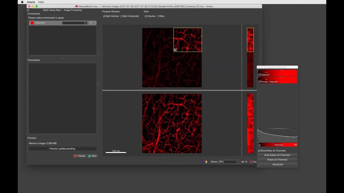Uncheck Preview : Channel1 checkbox

[x=259, y=81]
